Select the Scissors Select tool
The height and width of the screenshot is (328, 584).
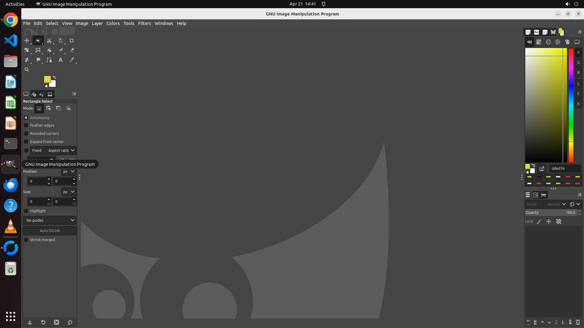point(49,40)
